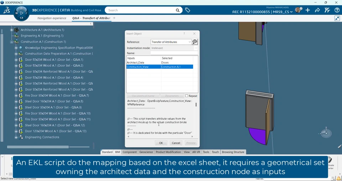Expand the Architecture A.1 tree node
The image size is (342, 181).
click(x=11, y=30)
